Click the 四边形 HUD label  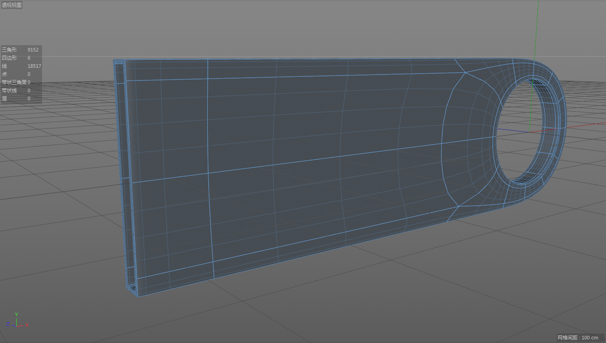(x=10, y=58)
